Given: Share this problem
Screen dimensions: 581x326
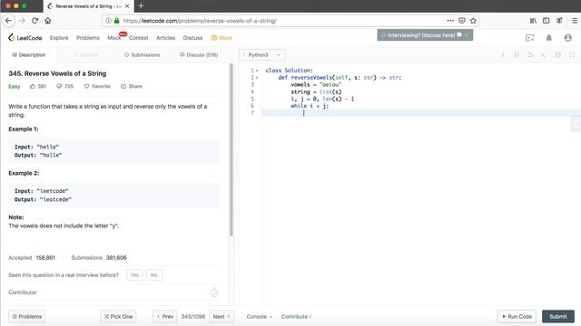Looking at the screenshot, I should [x=131, y=86].
